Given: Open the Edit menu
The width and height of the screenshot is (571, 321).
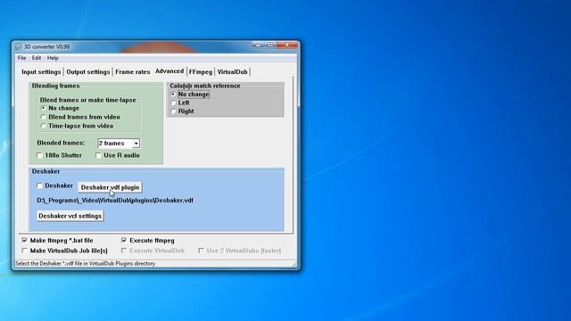Looking at the screenshot, I should point(37,58).
